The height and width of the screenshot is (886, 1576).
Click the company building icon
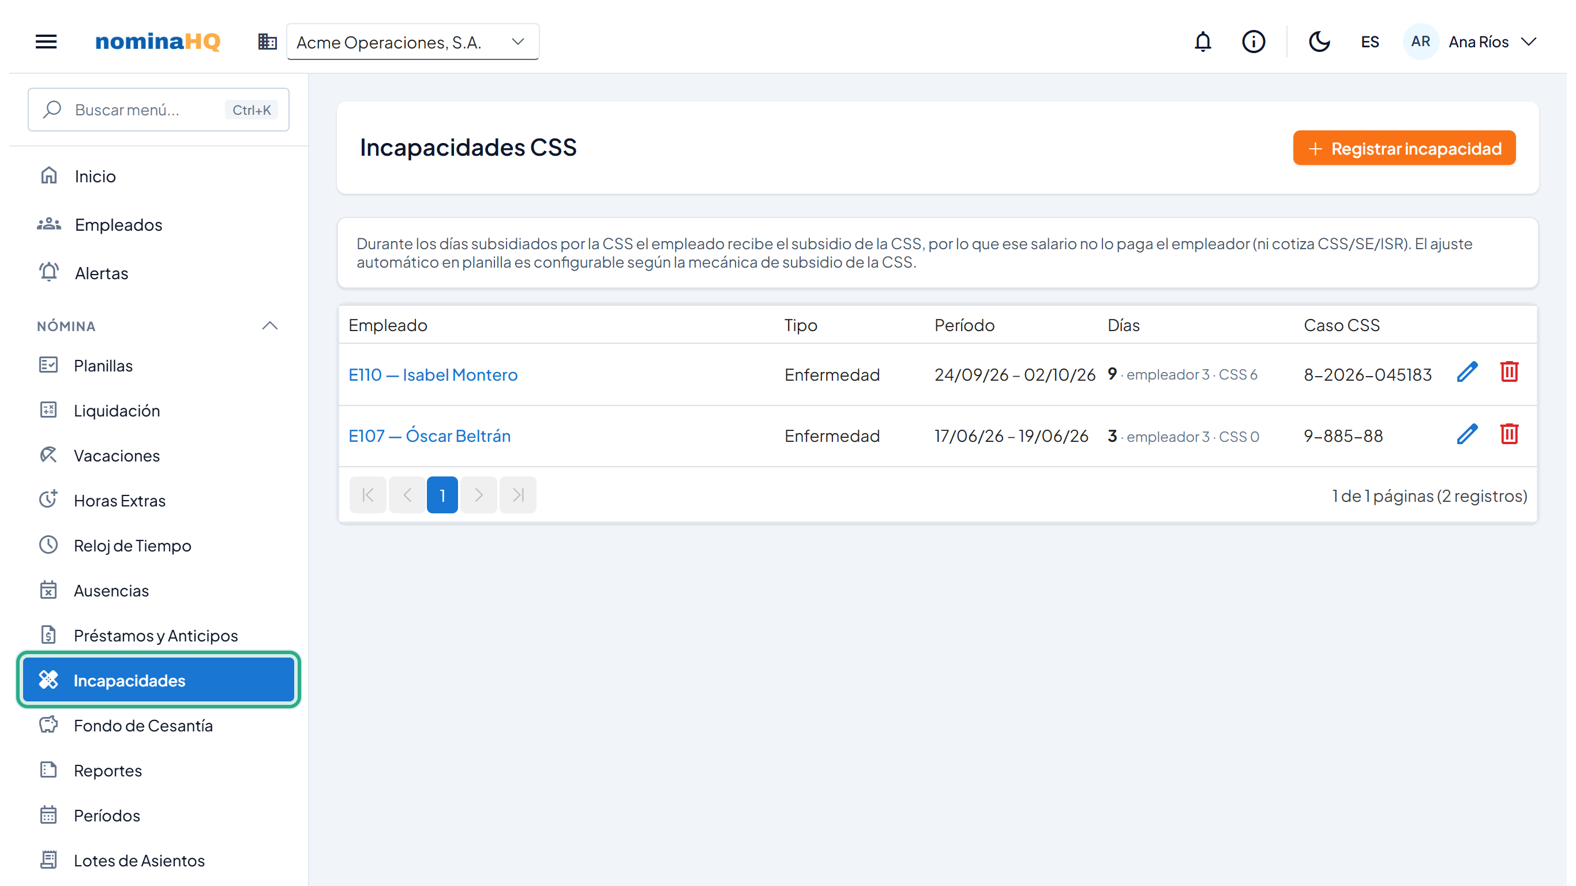click(267, 42)
